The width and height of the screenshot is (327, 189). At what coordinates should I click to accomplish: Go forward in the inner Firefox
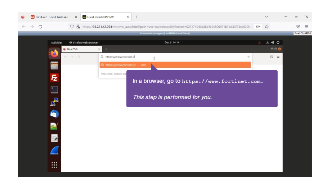pyautogui.click(x=72, y=57)
